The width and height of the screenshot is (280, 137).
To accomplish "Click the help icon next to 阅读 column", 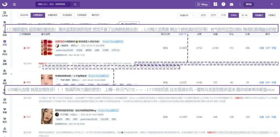I will [x=185, y=34].
